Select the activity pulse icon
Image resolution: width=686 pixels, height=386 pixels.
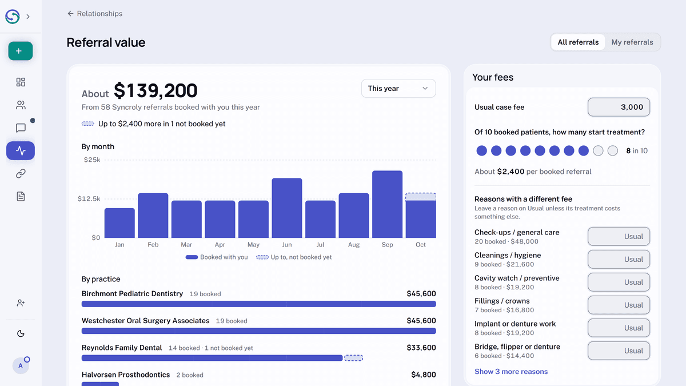click(x=21, y=151)
